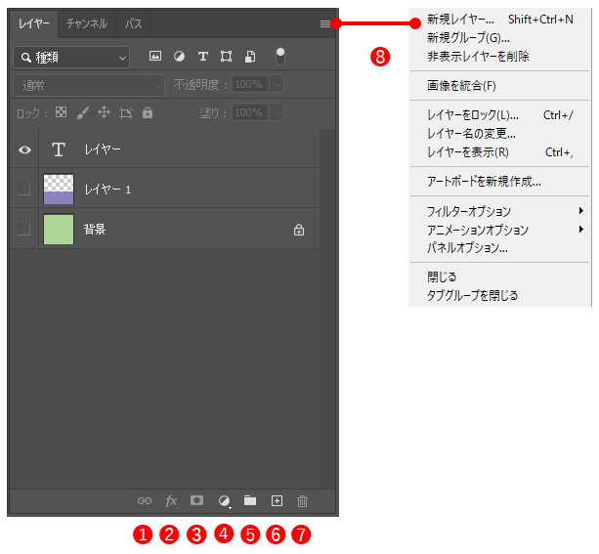
Task: Choose アートボードを新規作成... menu item
Action: coord(499,182)
